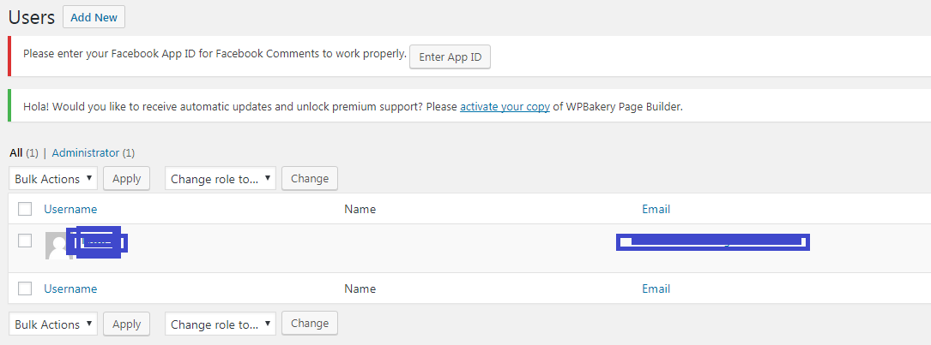Filter users by Administrator role
The width and height of the screenshot is (931, 345).
point(85,153)
